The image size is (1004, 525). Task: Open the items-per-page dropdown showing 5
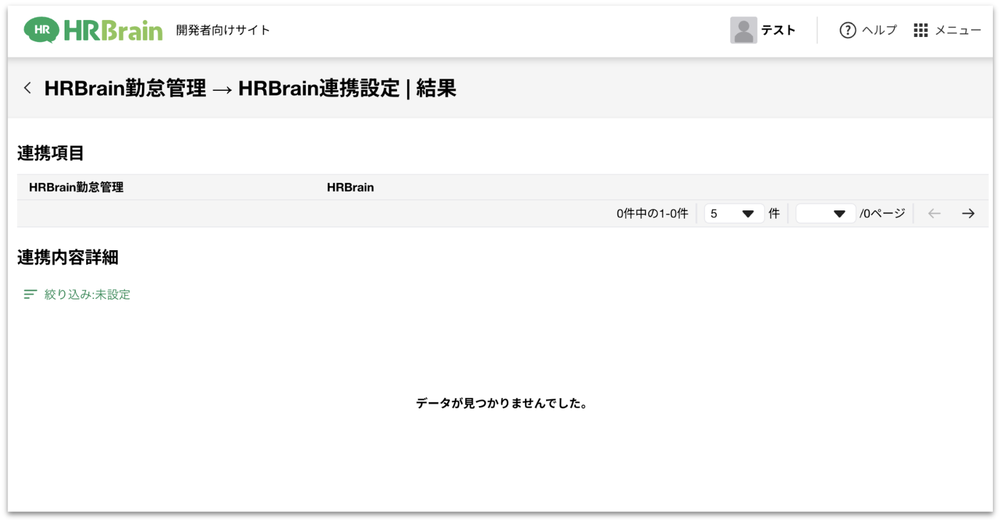(732, 214)
